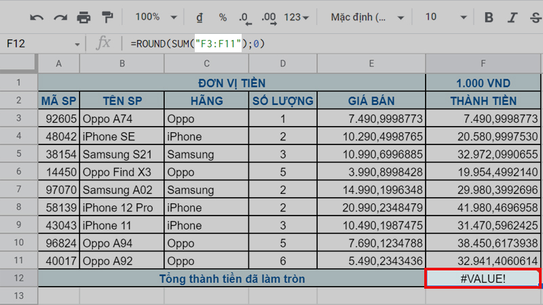Click the Oppo A74 cell
The height and width of the screenshot is (305, 543).
122,119
